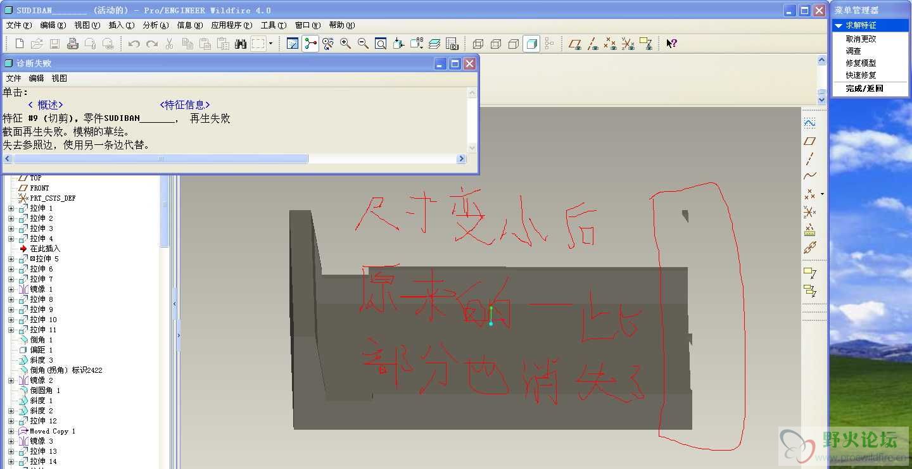The image size is (912, 469).
Task: Expand the 镜像 2 tree node
Action: (11, 380)
